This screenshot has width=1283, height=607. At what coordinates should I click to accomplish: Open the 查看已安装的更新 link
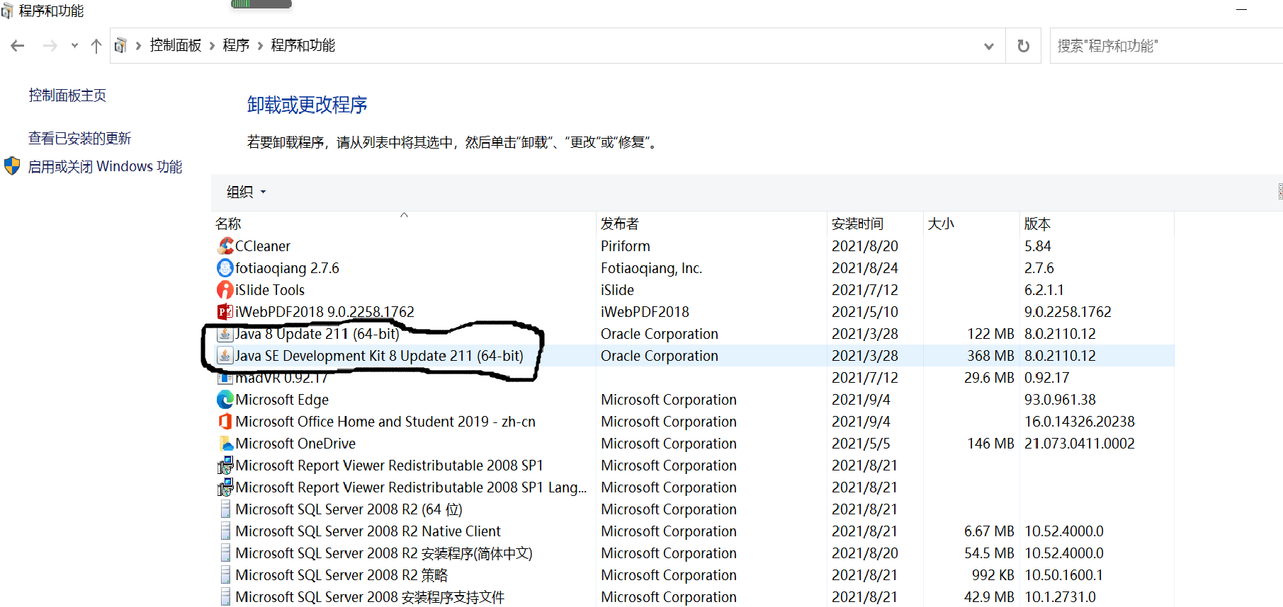click(80, 139)
